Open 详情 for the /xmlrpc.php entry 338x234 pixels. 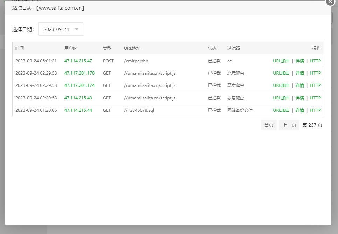click(299, 61)
